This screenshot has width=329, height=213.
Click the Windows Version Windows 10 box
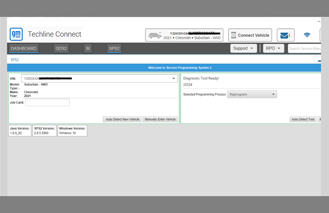pyautogui.click(x=72, y=131)
